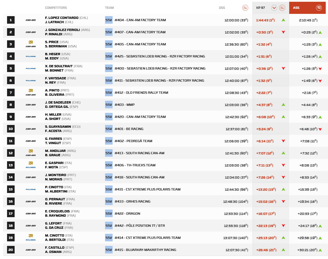Click the Competitors column header
This screenshot has height=259, width=328.
pos(56,8)
